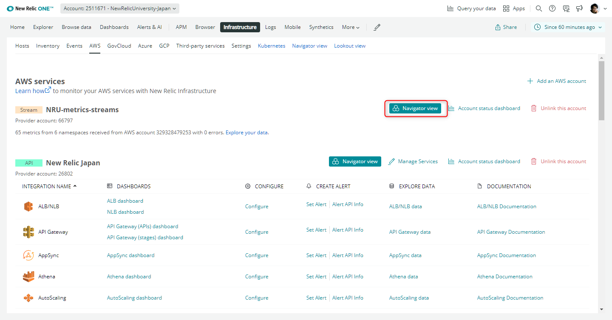Click the AutoScaling service icon
Image resolution: width=612 pixels, height=320 pixels.
coord(28,298)
